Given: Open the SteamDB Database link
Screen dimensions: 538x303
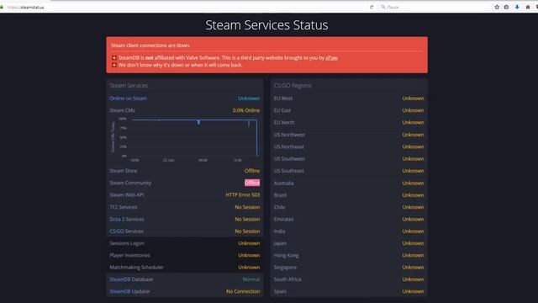Looking at the screenshot, I should point(131,279).
